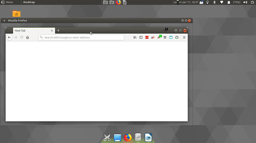Image resolution: width=256 pixels, height=143 pixels.
Task: Open the WiFi network indicator dropdown
Action: (221, 2)
